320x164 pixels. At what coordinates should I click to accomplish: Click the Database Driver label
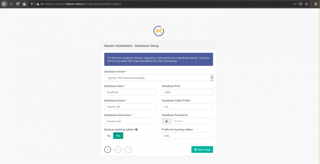pos(115,71)
